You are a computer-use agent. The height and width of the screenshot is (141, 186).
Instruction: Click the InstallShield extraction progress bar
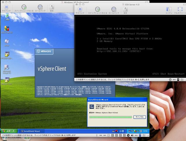click(x=110, y=117)
